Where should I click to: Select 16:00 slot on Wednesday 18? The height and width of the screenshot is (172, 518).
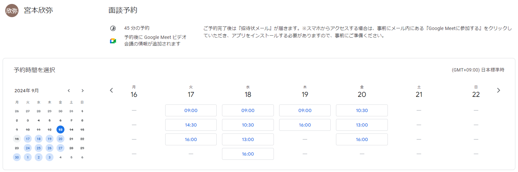tap(248, 154)
